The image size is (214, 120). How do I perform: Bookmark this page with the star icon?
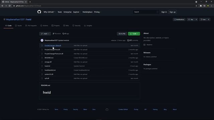[196, 6]
